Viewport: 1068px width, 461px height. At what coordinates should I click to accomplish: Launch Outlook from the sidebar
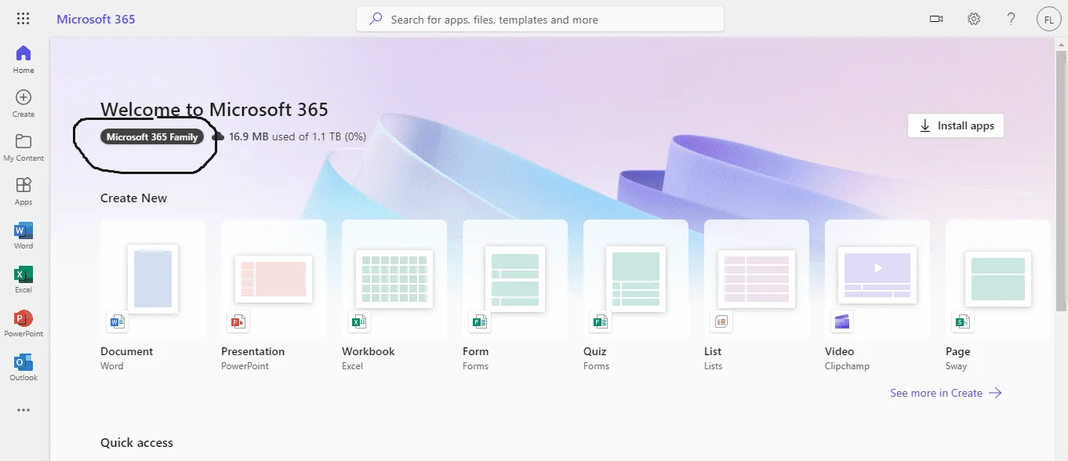pos(24,367)
